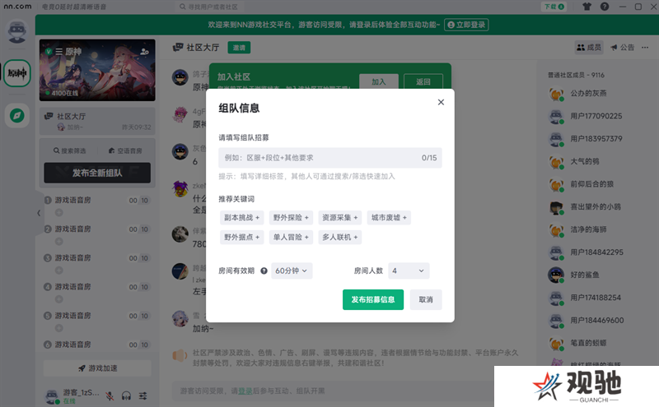The height and width of the screenshot is (407, 659).
Task: Select the 社区大厅 channel in the list
Action: point(97,121)
